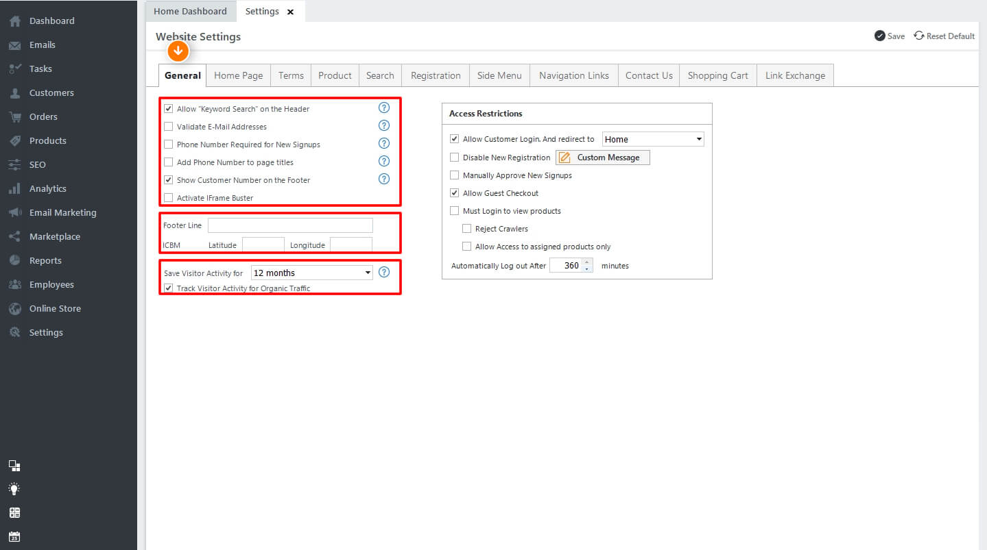The image size is (987, 550).
Task: Click the calendar icon at sidebar bottom
Action: point(14,536)
